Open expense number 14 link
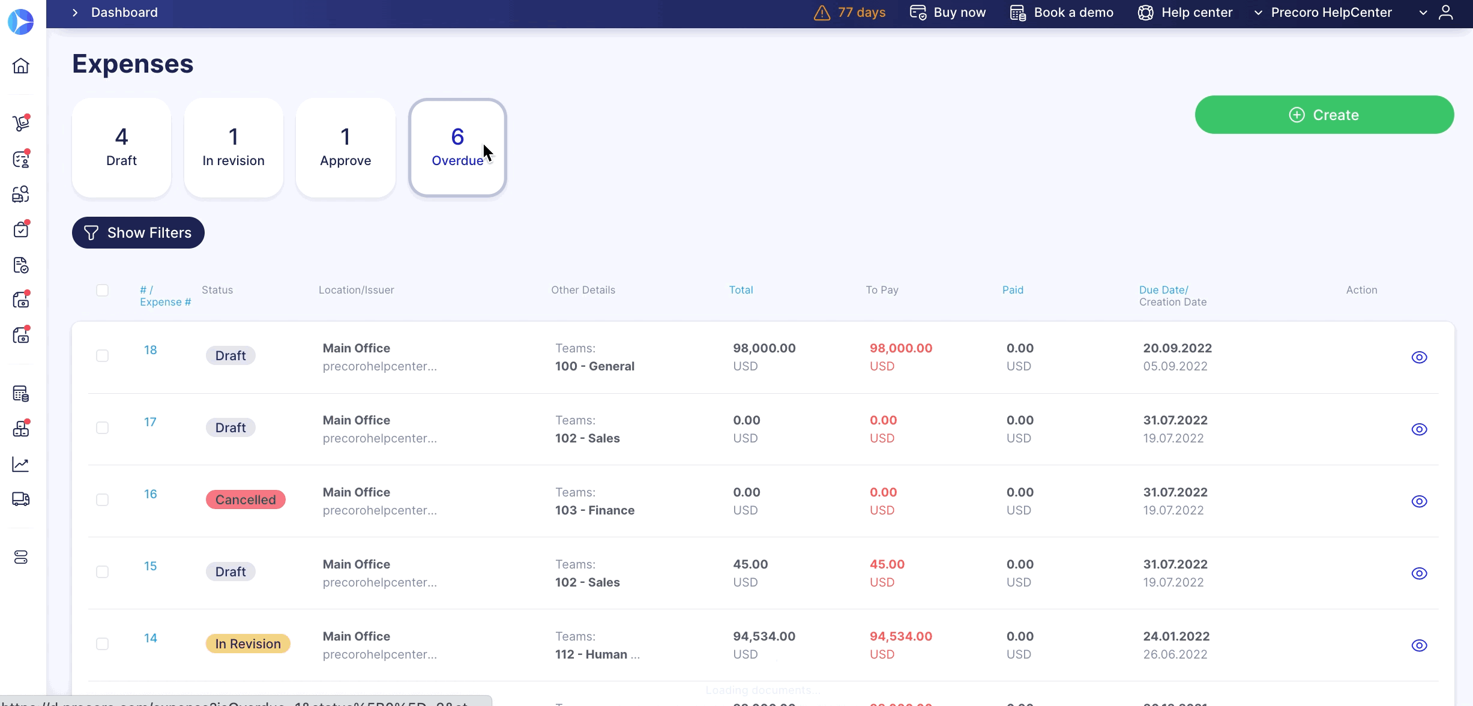Screen dimensions: 1473x706 coord(150,638)
